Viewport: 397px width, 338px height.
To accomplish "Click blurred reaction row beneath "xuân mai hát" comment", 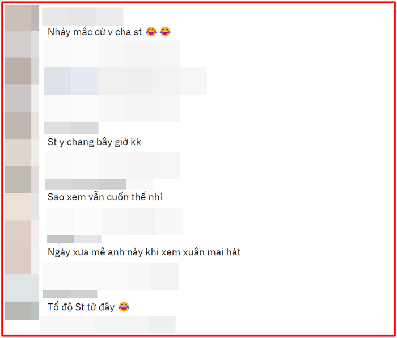I will 111,276.
